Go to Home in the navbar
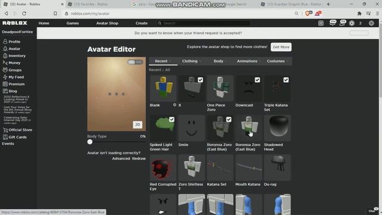 click(44, 23)
